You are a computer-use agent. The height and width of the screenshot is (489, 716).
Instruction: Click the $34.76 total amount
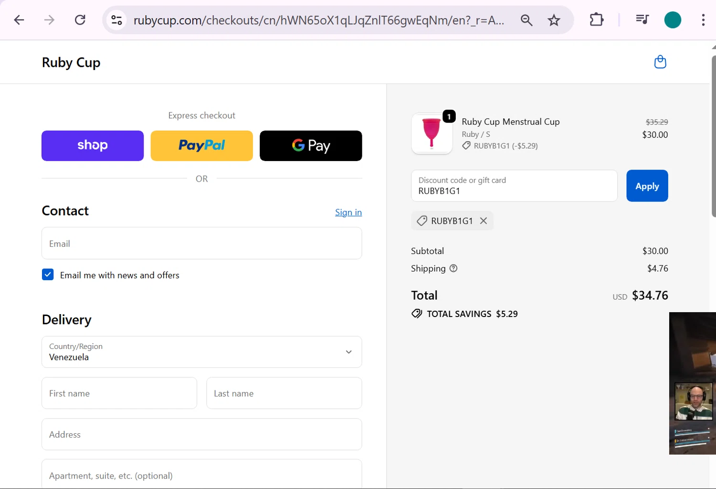[x=650, y=295]
